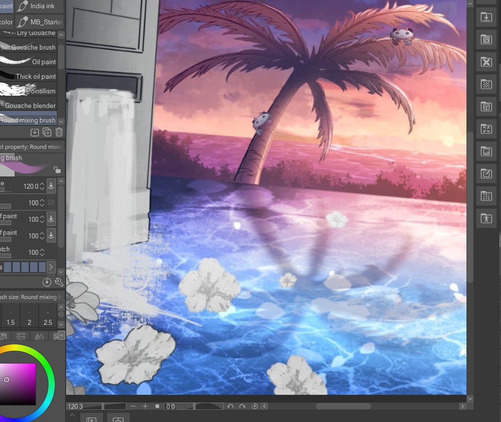Select brush size preset 1.5
This screenshot has width=501, height=422.
click(11, 315)
